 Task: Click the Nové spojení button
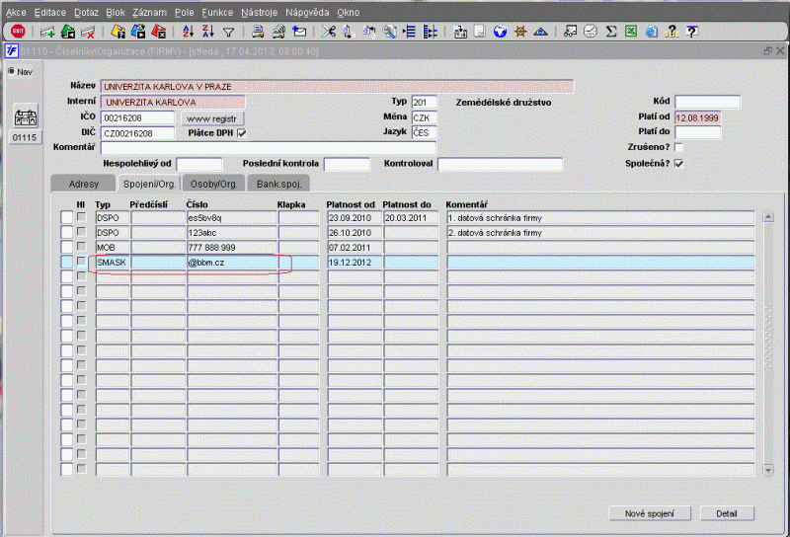point(650,513)
